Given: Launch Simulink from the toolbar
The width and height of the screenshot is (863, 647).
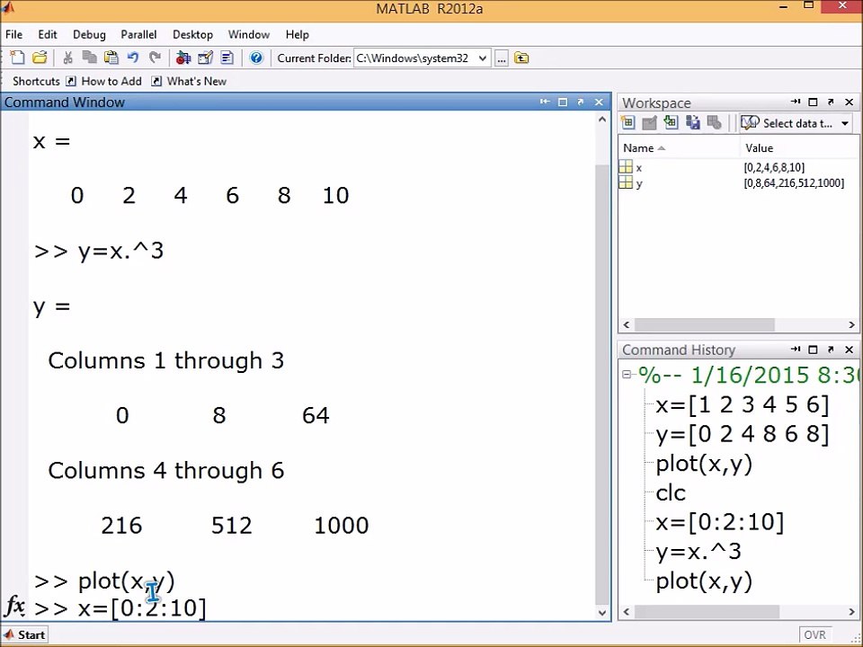Looking at the screenshot, I should 182,58.
